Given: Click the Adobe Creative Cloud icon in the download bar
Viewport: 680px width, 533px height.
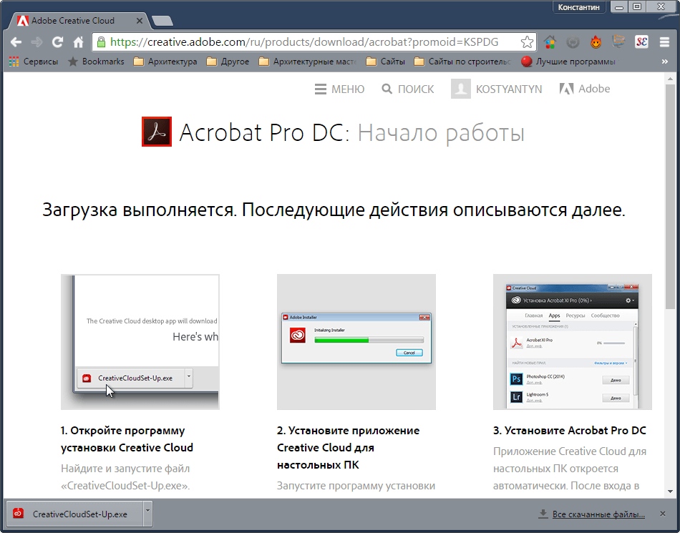Looking at the screenshot, I should (x=18, y=514).
